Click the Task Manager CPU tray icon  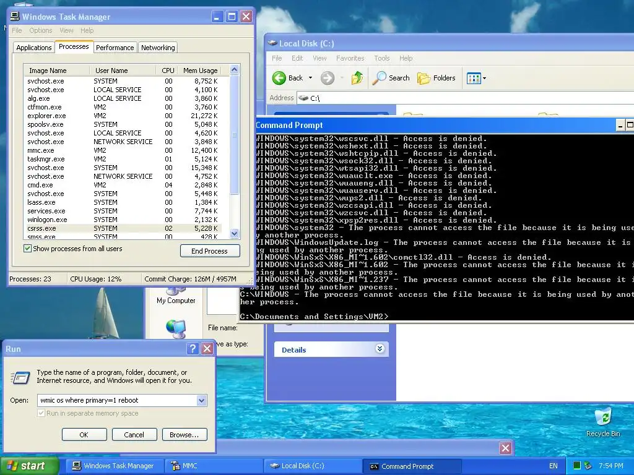[577, 466]
